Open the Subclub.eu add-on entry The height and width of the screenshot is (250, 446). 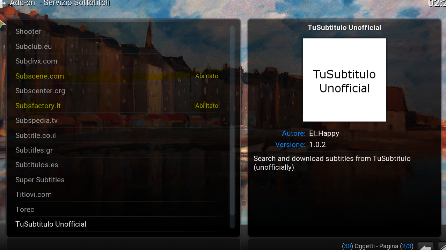[x=119, y=46]
